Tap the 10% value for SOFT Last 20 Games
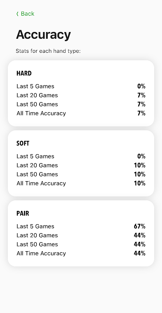Image resolution: width=162 pixels, height=313 pixels. [x=140, y=165]
